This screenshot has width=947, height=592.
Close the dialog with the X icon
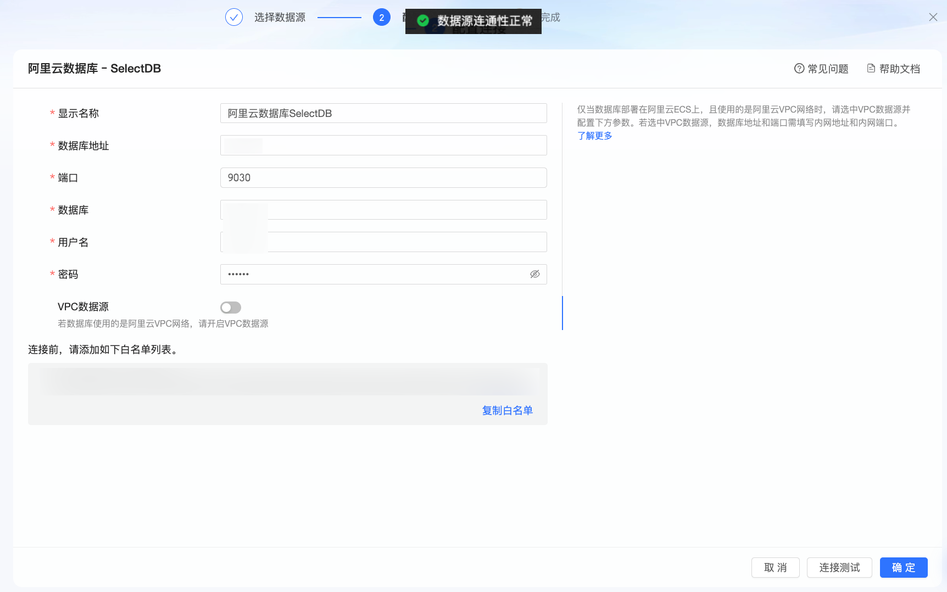coord(933,17)
